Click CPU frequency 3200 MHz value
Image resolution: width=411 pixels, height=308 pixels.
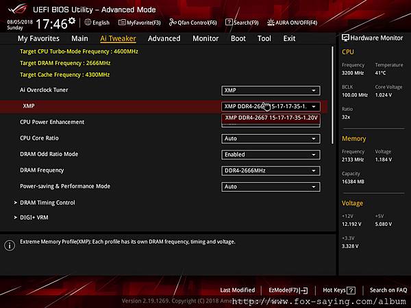pyautogui.click(x=353, y=73)
